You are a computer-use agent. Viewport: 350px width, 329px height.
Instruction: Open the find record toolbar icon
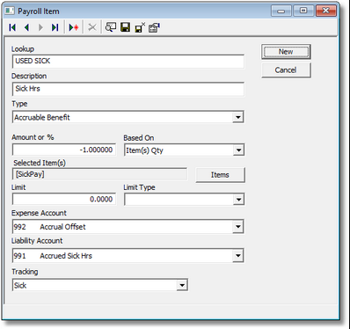coord(111,27)
